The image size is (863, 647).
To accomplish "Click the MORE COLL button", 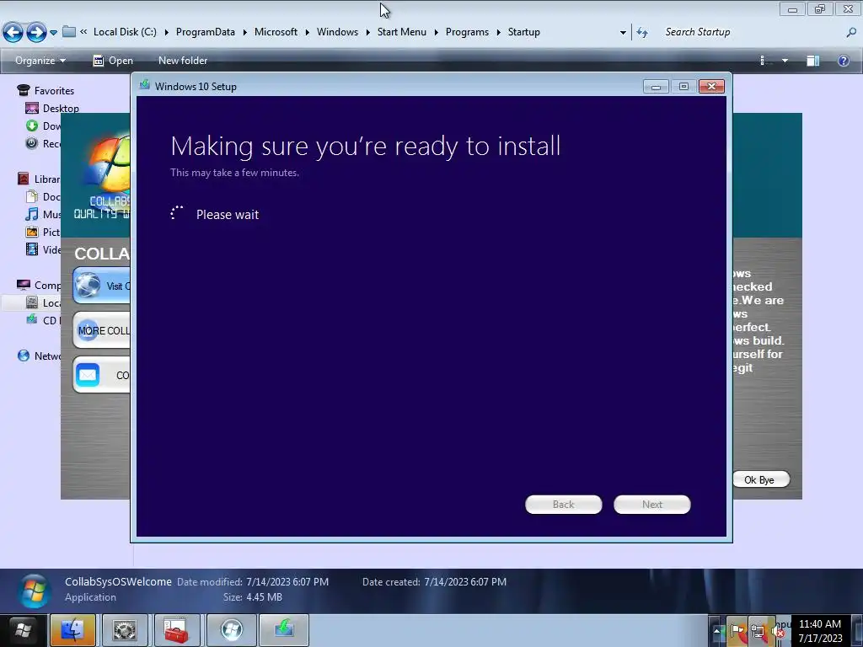I will (x=102, y=330).
